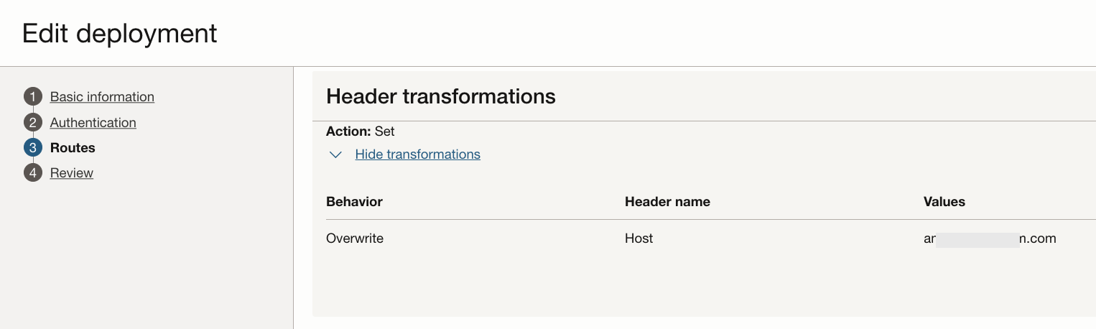
Task: Click the step 3 circle icon
Action: 33,148
